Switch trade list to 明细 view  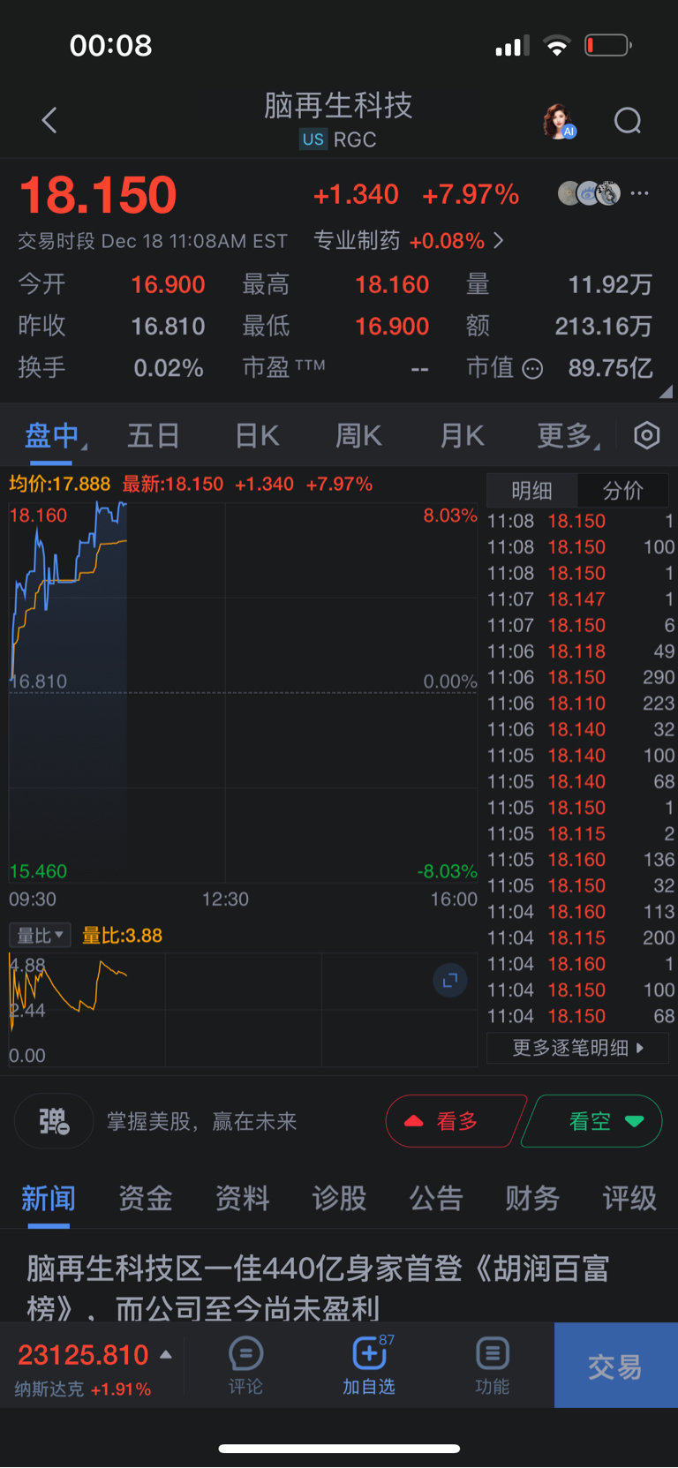pos(531,491)
